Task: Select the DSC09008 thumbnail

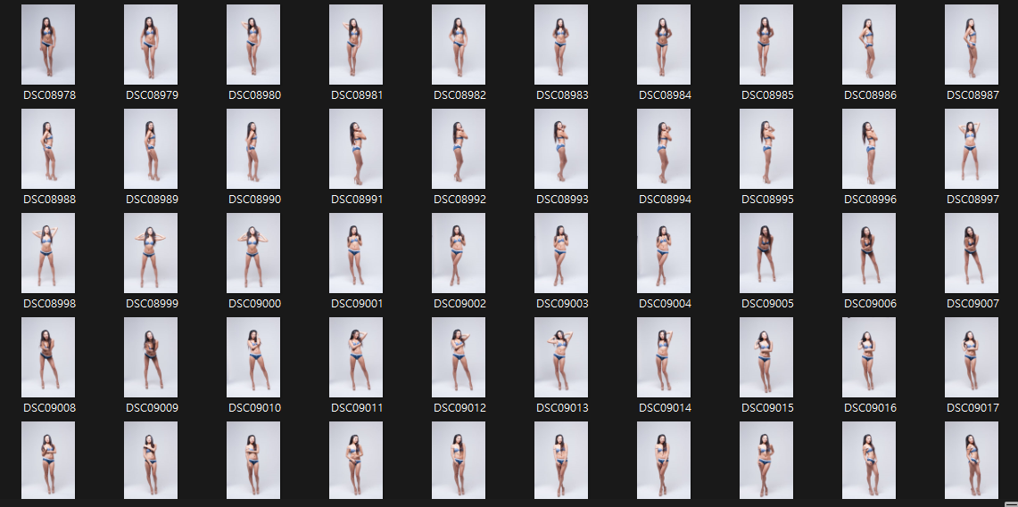Action: pos(48,357)
